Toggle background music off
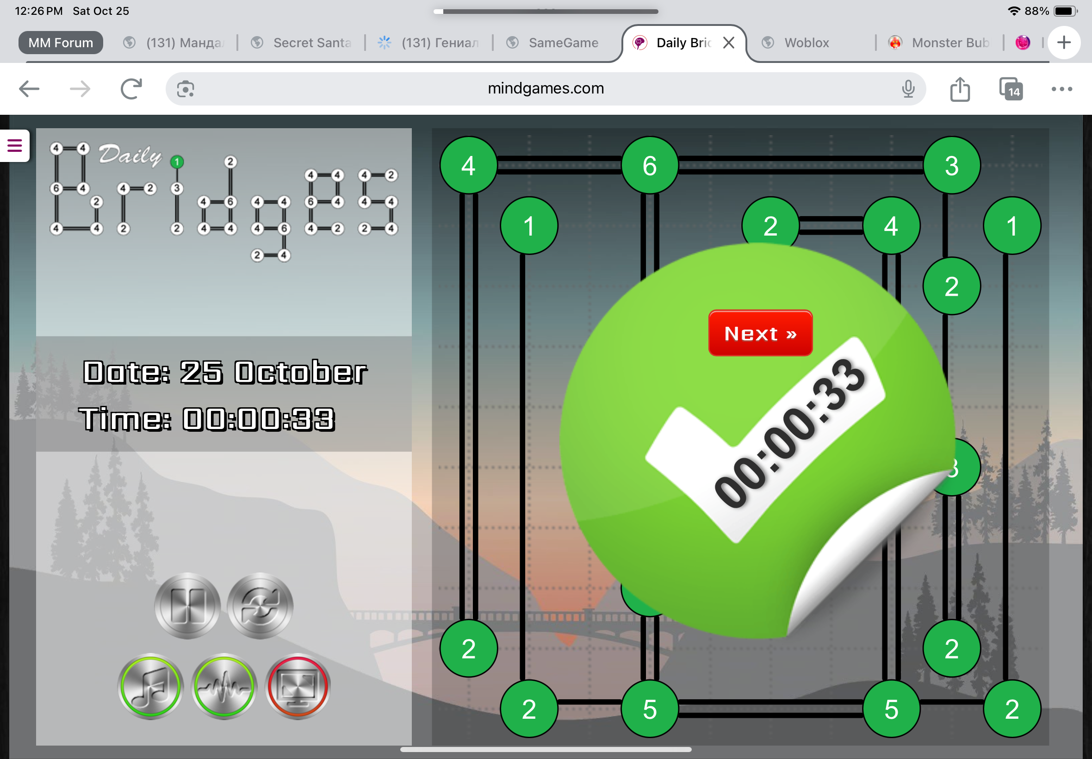Viewport: 1092px width, 759px height. (x=151, y=686)
